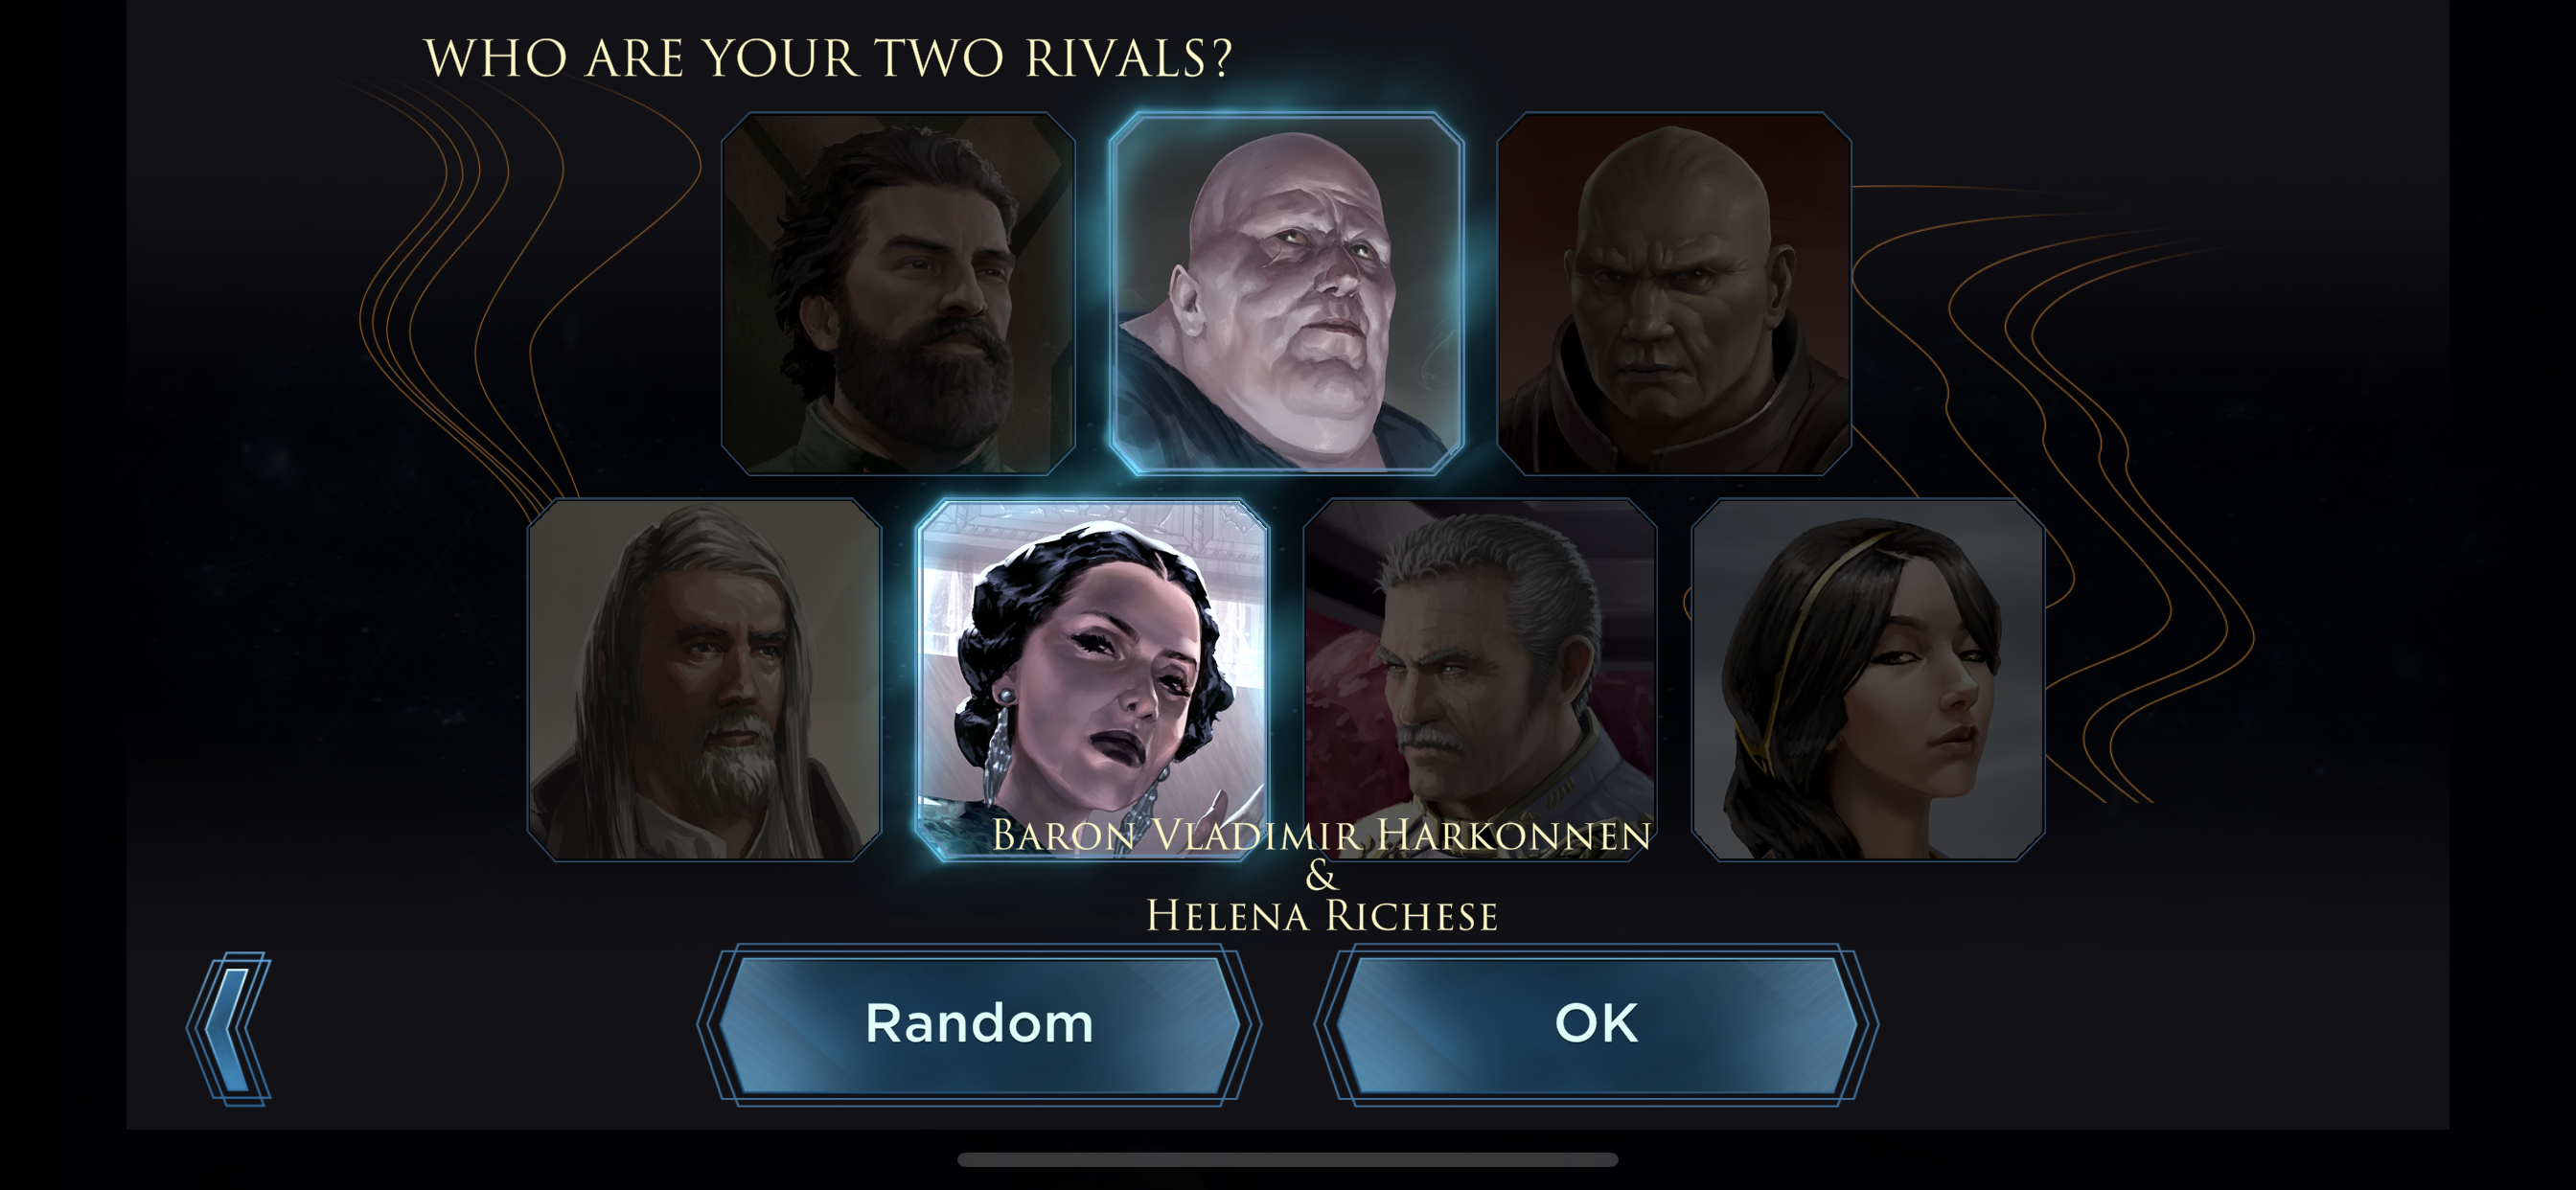Click the 'Who are your two rivals?' heading
Screen dimensions: 2576x1190
pos(829,58)
